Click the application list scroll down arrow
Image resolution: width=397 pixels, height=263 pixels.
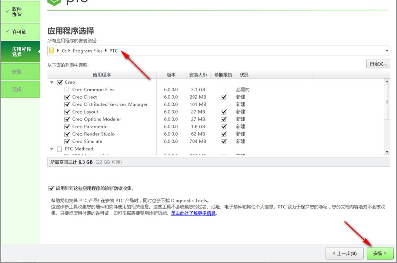click(387, 152)
